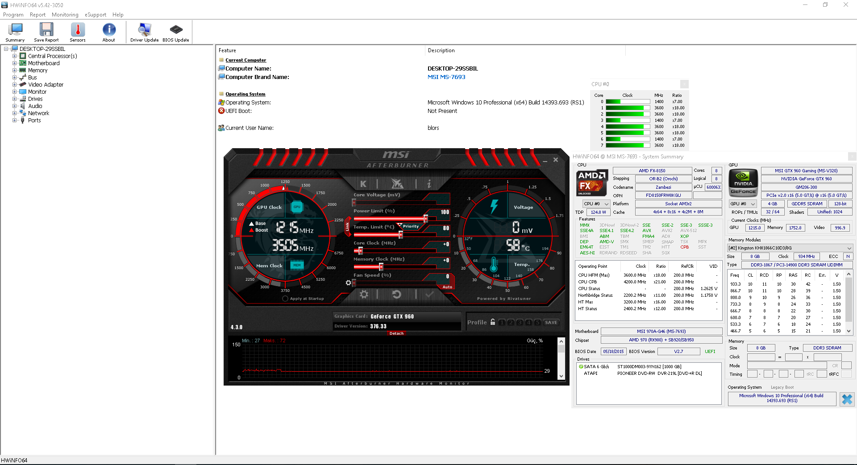This screenshot has height=465, width=857.
Task: Click the BIOS Date field 05/18/2015
Action: (613, 352)
